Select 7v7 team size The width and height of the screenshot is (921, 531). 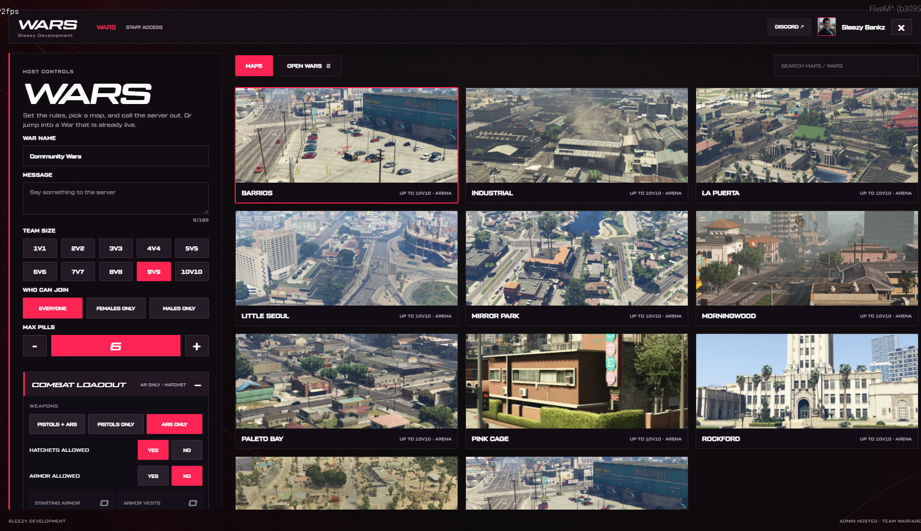point(78,272)
